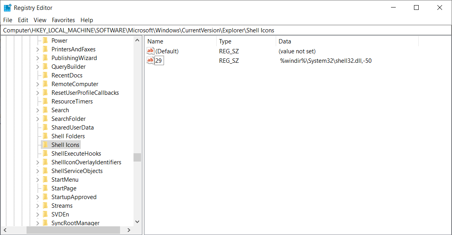
Task: Expand the StartupApproved key
Action: 38,197
